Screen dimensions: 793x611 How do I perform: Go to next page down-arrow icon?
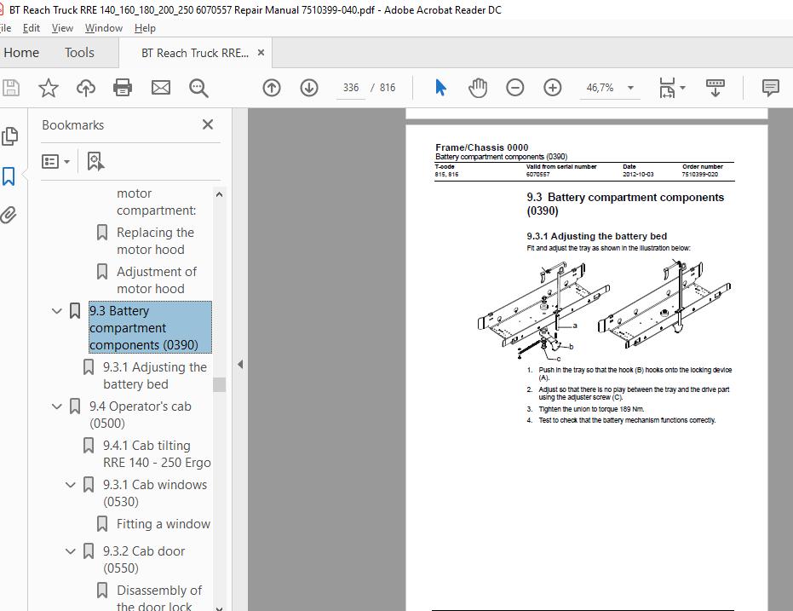(309, 88)
